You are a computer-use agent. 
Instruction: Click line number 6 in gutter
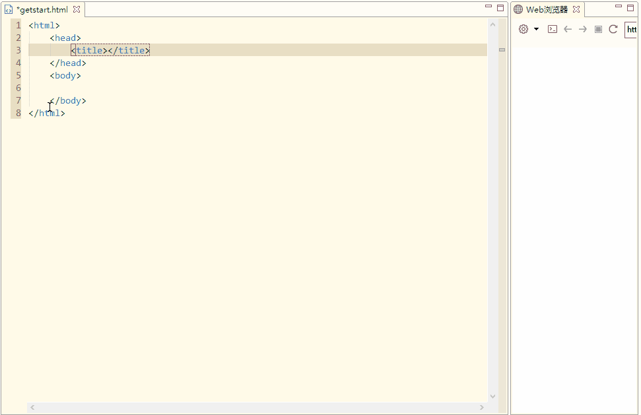pyautogui.click(x=18, y=88)
